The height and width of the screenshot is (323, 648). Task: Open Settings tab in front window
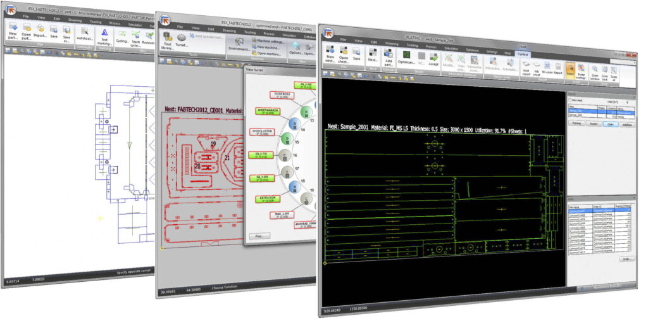pos(491,52)
